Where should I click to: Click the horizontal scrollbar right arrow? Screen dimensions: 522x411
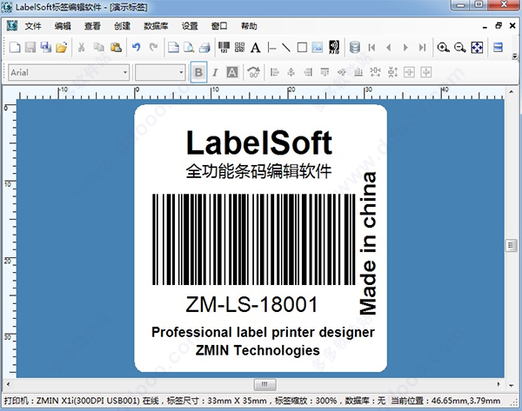(x=499, y=384)
